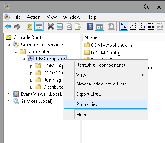
Task: Toggle Show/Hide Console Tree toolbar icon
Action: point(39,26)
